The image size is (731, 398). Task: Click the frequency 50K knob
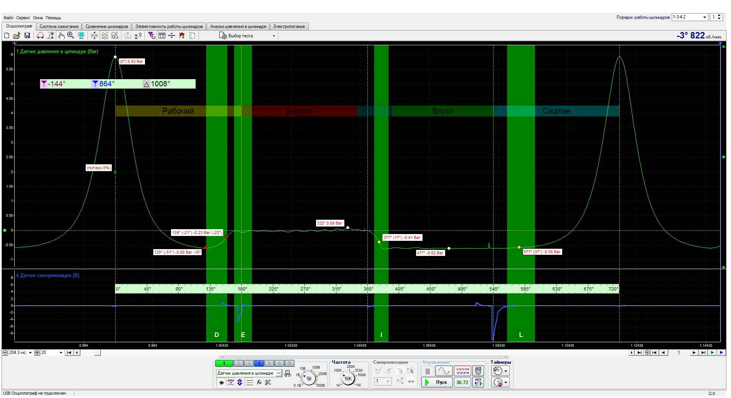[348, 378]
